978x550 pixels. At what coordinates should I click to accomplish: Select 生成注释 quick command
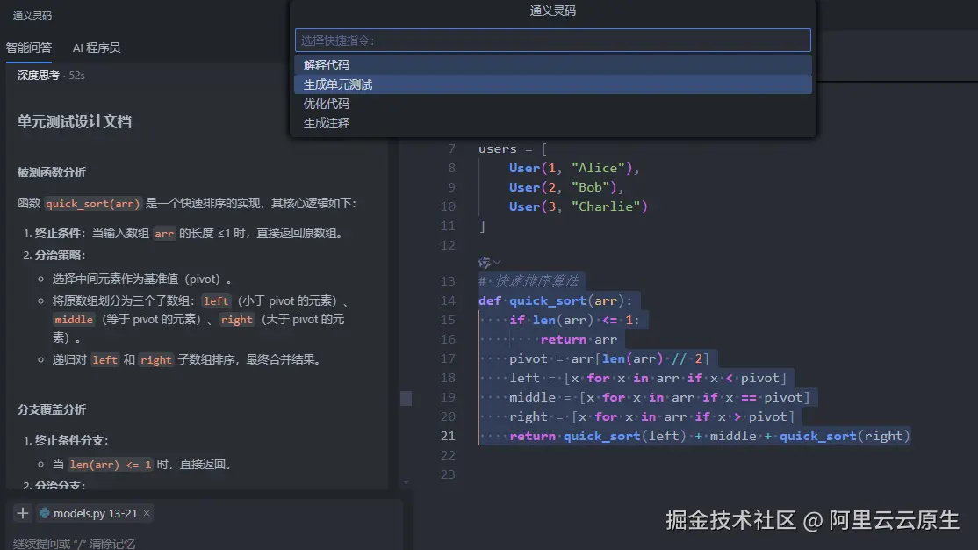click(552, 123)
